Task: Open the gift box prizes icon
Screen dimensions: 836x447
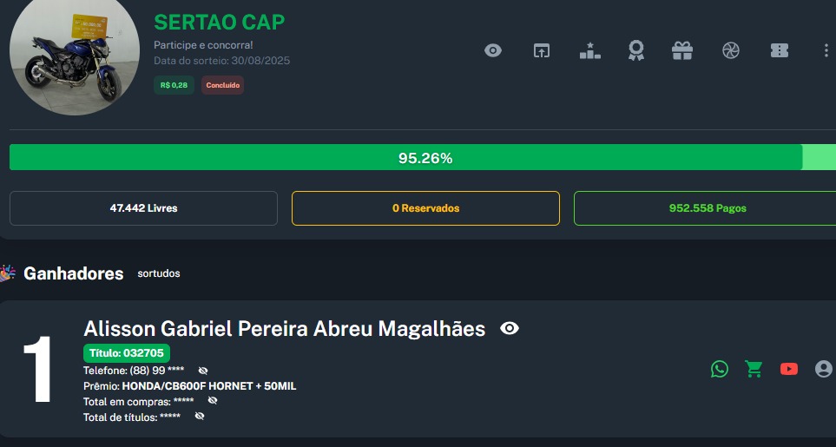Action: click(682, 50)
